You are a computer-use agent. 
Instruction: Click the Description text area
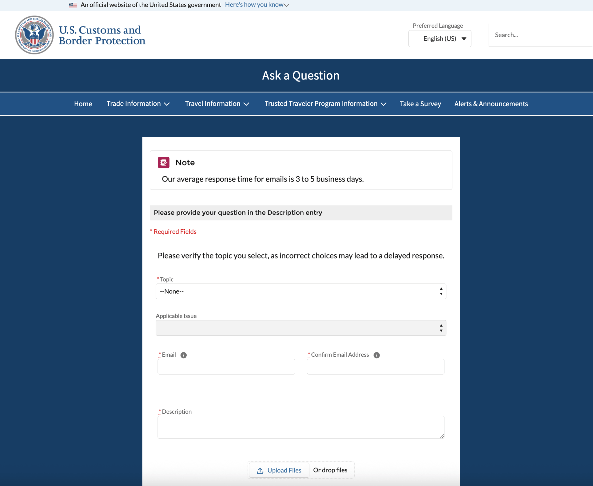[300, 427]
